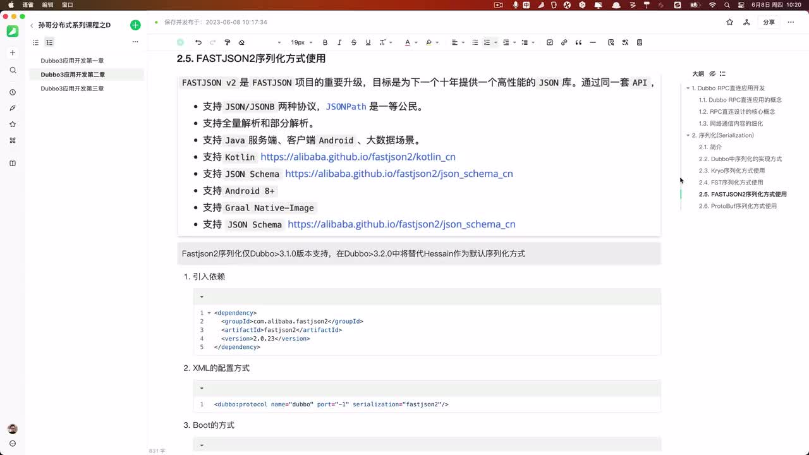
Task: Toggle bold formatting
Action: click(x=325, y=42)
